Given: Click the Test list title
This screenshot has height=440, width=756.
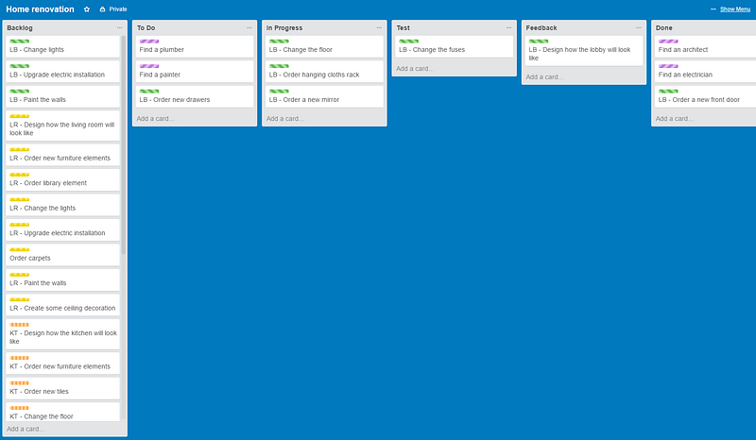Looking at the screenshot, I should [404, 28].
